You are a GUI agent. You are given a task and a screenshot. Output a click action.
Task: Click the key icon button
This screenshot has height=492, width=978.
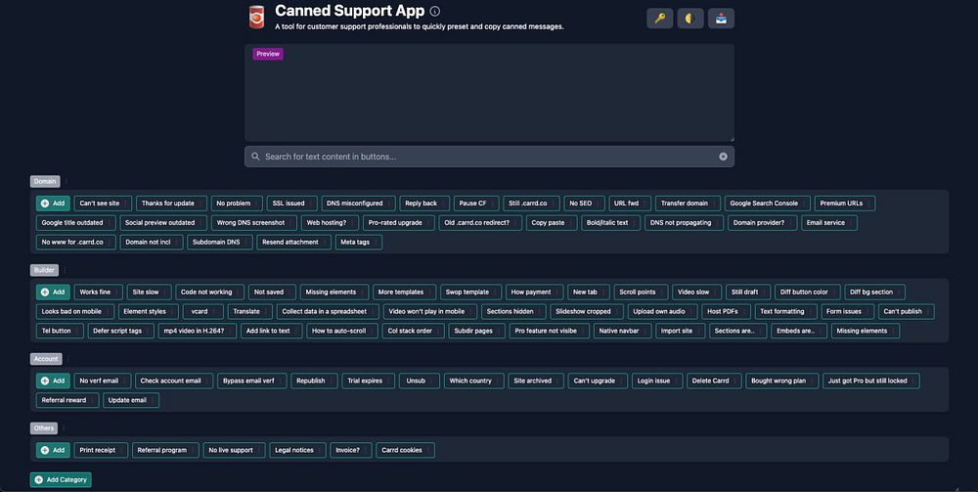659,19
